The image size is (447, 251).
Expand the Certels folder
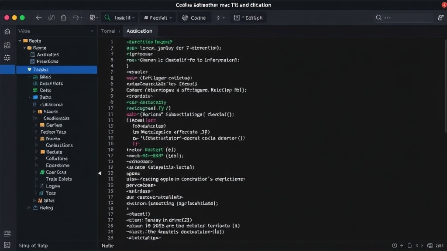pyautogui.click(x=36, y=125)
